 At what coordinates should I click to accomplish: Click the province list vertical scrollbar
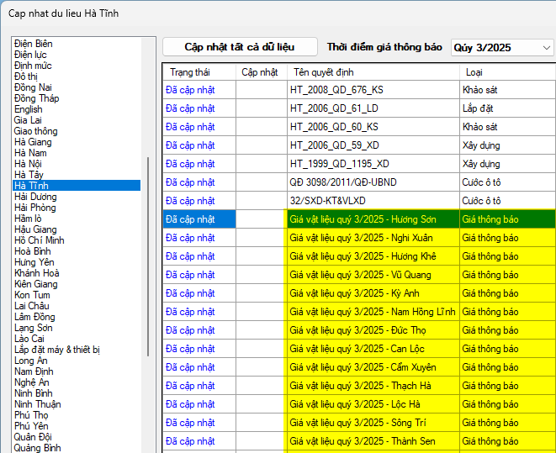[x=150, y=252]
